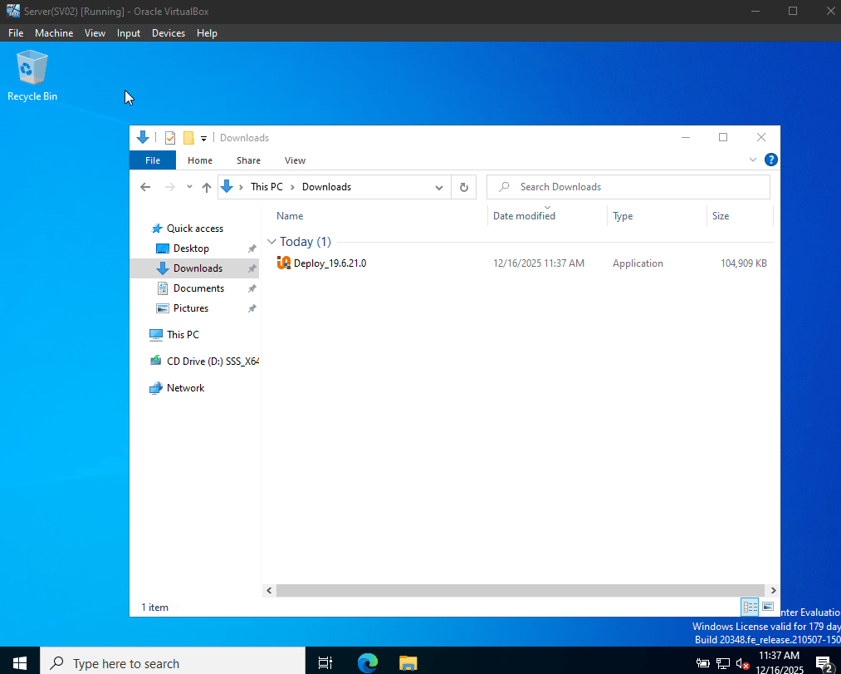Open the Help question mark icon
Image resolution: width=841 pixels, height=674 pixels.
tap(770, 160)
